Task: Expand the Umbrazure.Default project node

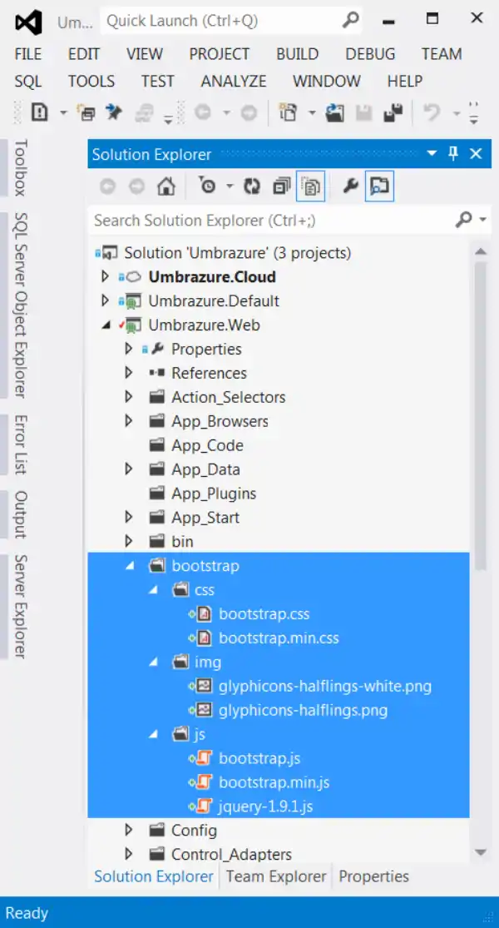Action: (106, 300)
